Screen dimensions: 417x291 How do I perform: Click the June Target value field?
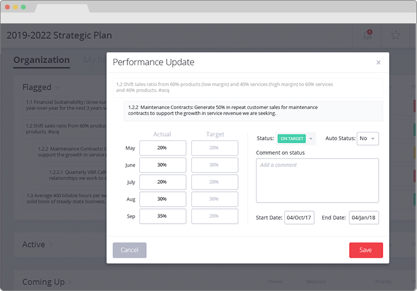point(215,165)
